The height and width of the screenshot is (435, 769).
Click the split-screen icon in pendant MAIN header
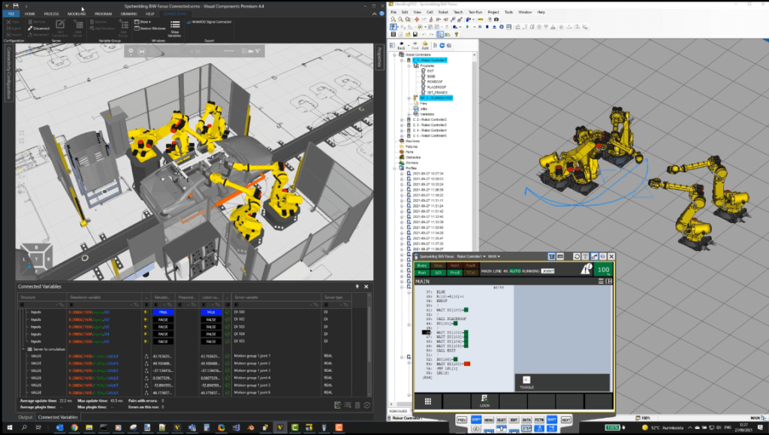point(608,282)
